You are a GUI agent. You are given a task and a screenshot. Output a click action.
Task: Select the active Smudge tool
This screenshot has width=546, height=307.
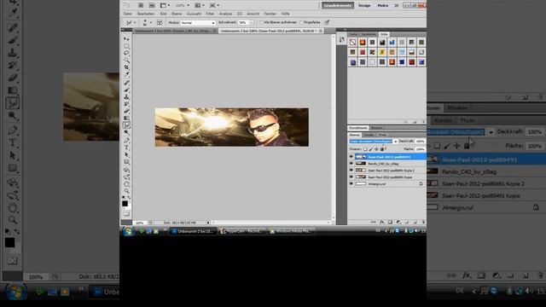pyautogui.click(x=126, y=125)
